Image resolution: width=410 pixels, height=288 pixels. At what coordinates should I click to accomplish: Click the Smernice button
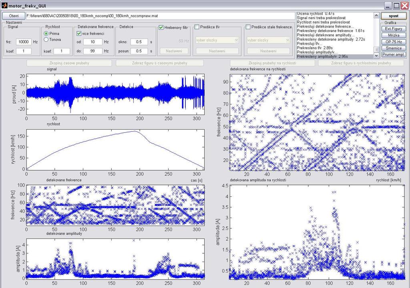click(394, 48)
